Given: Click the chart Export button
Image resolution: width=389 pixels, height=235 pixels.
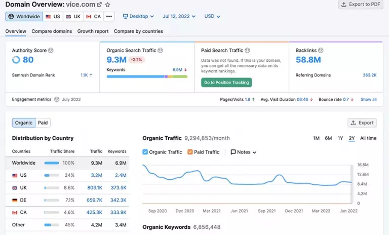Looking at the screenshot, I should tap(362, 123).
